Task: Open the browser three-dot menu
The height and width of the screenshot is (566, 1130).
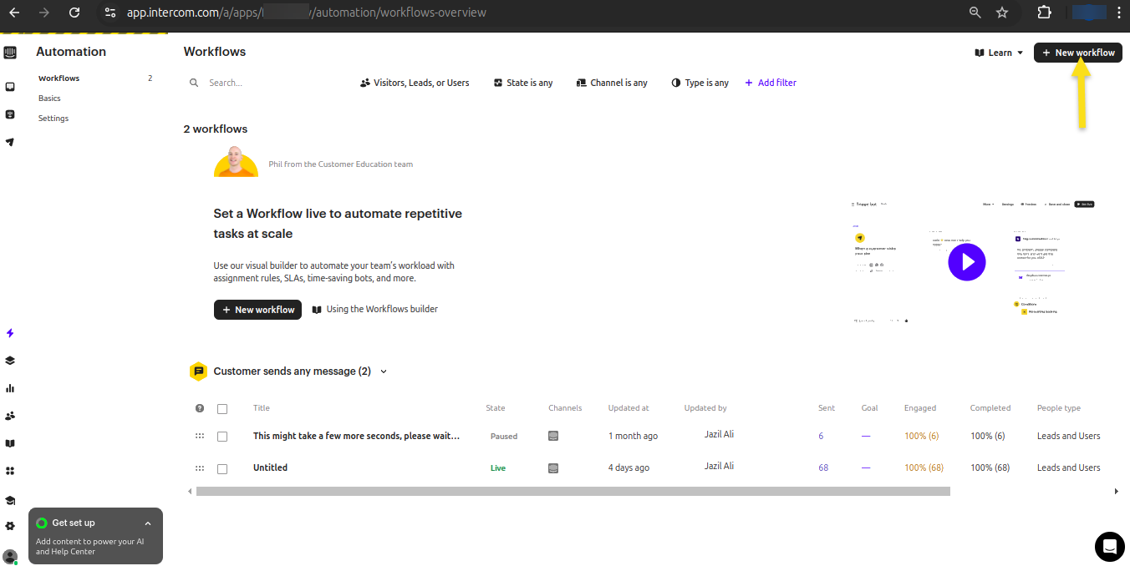Action: 1118,13
